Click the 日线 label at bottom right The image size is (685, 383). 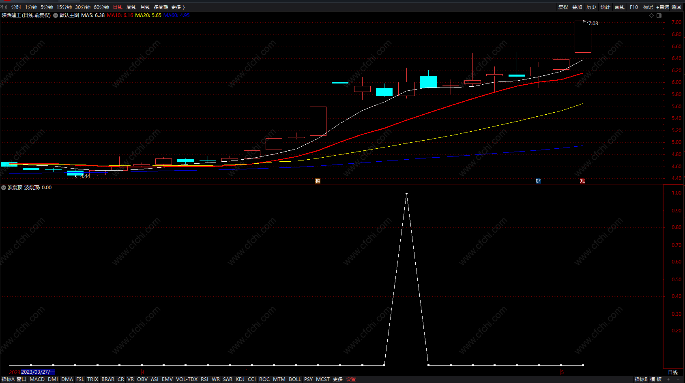point(673,372)
